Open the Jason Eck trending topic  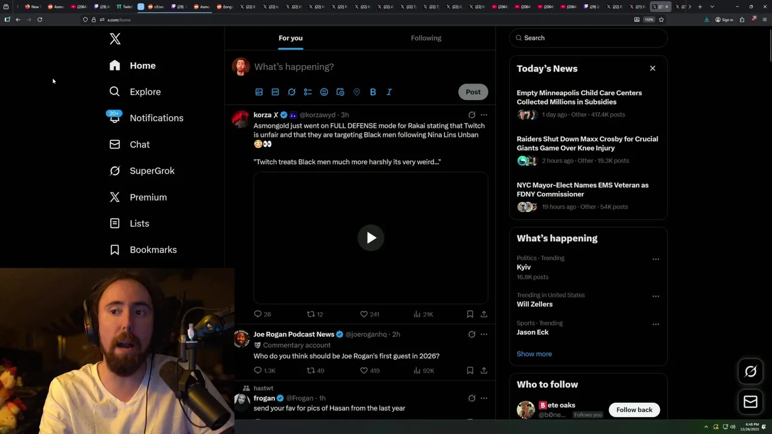[533, 332]
